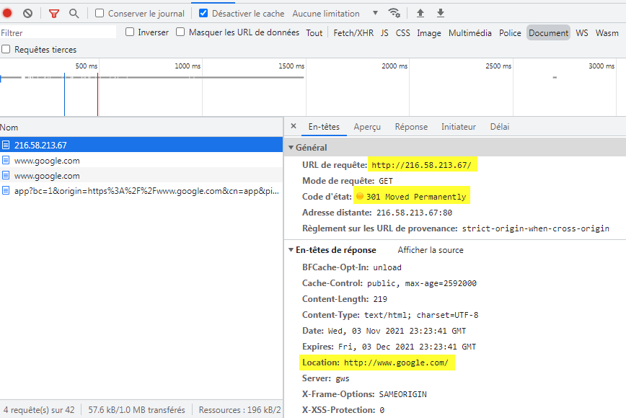Import HAR file with upload arrow
626x418 pixels.
coord(420,13)
